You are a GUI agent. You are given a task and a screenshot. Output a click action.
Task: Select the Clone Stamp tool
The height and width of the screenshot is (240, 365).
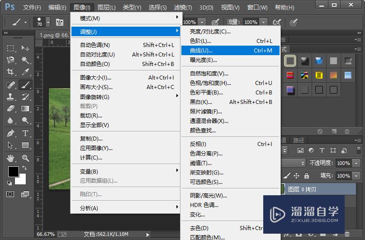coord(10,97)
